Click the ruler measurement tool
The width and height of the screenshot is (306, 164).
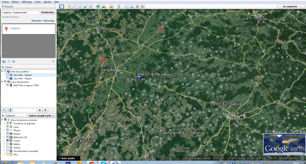[119, 6]
